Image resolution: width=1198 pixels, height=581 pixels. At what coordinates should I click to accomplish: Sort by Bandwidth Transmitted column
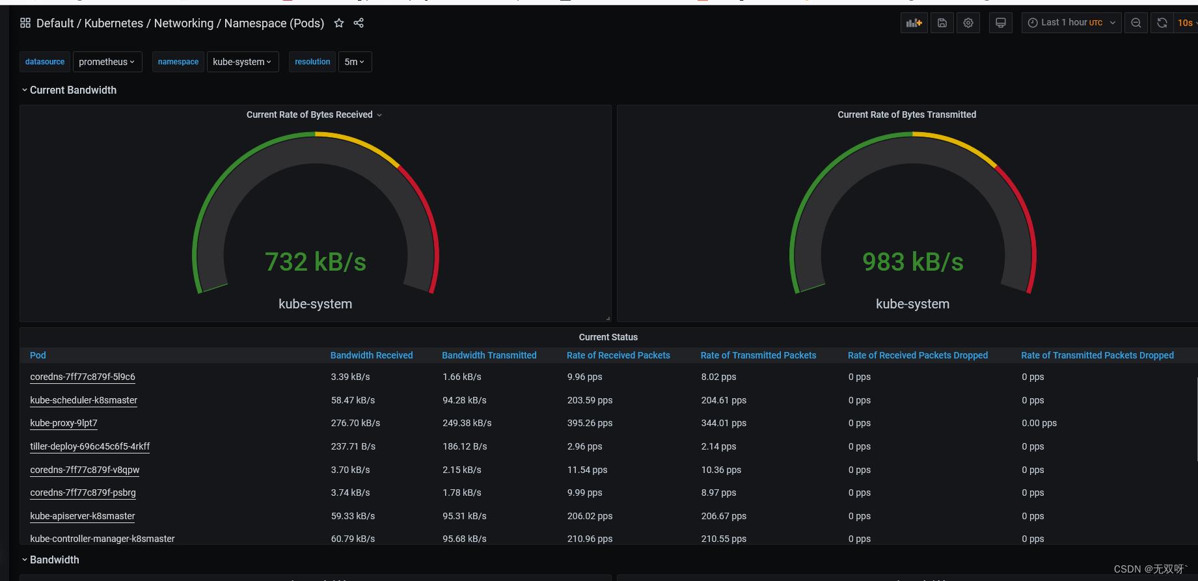pyautogui.click(x=489, y=355)
